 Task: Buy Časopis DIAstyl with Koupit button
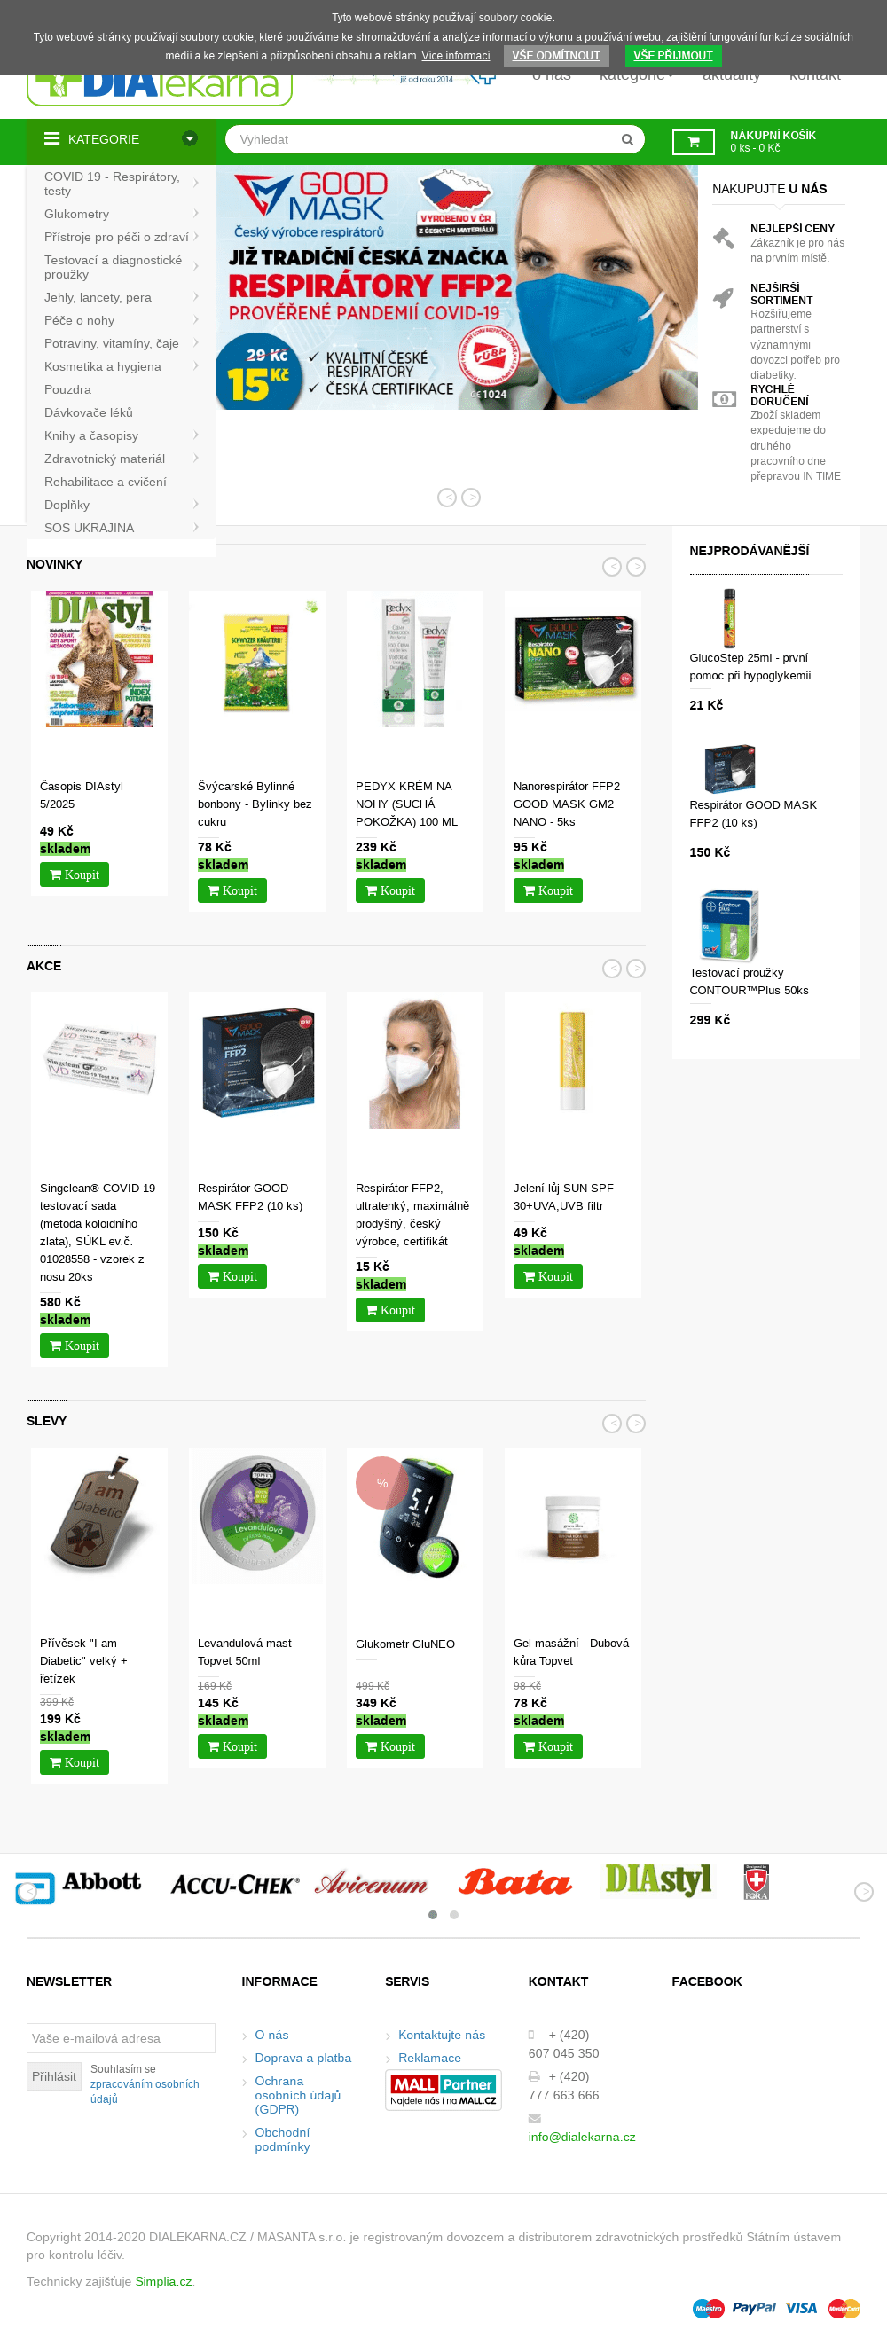(x=75, y=875)
